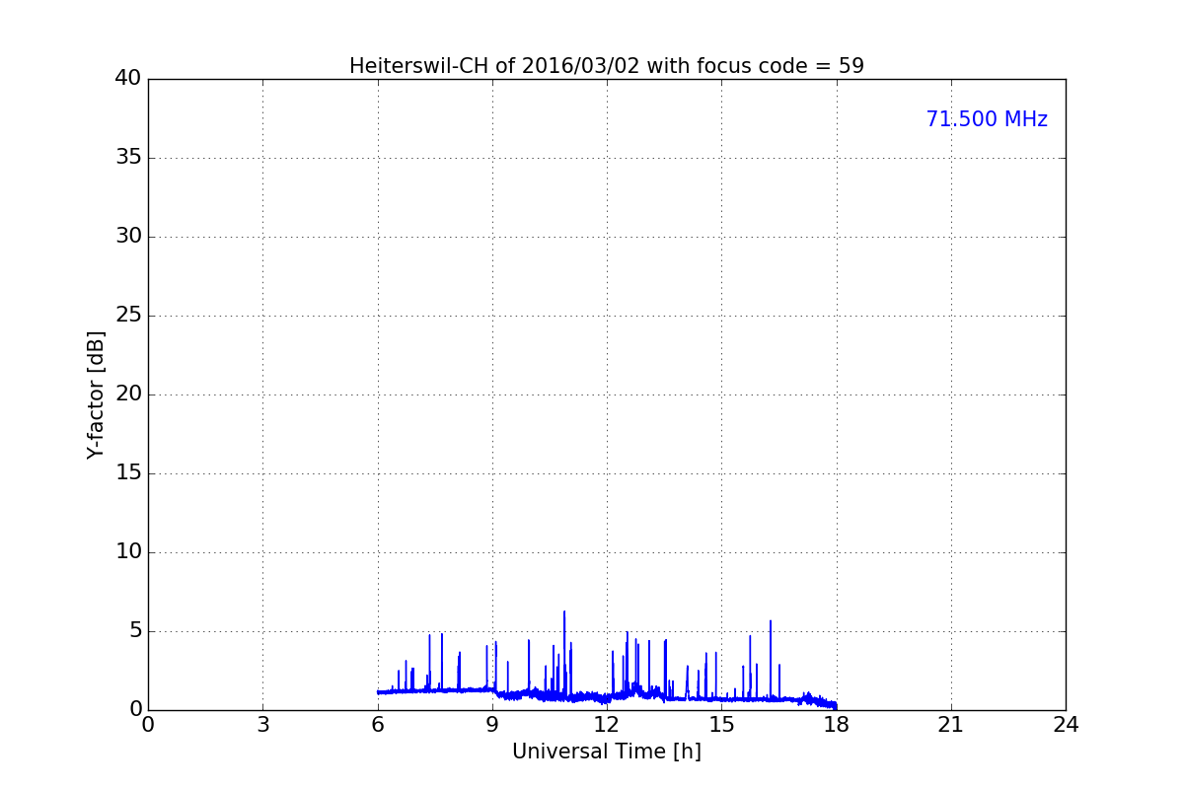Click the x-axis tick label 21
This screenshot has height=789, width=1184.
[x=951, y=725]
